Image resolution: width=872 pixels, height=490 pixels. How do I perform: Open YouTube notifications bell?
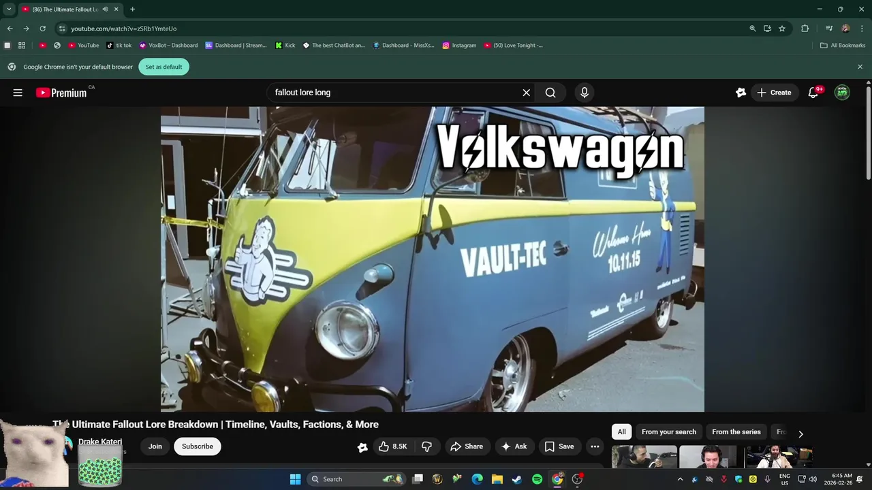[x=813, y=93]
